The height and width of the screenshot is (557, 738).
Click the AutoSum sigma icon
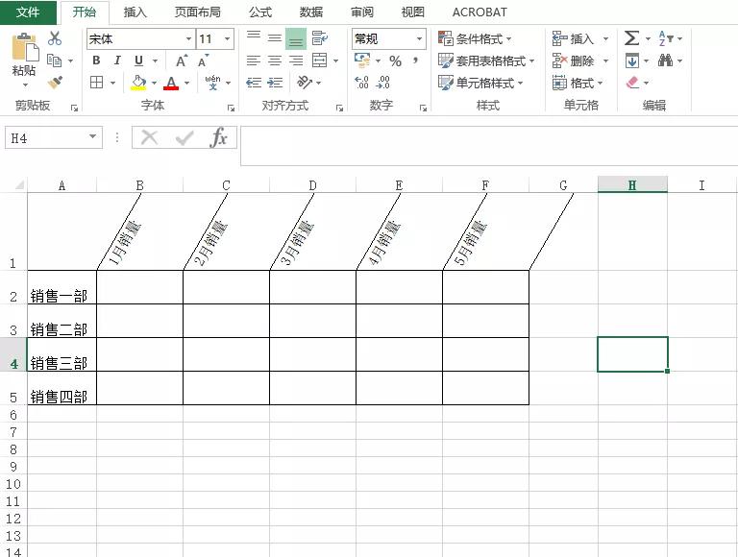coord(631,38)
